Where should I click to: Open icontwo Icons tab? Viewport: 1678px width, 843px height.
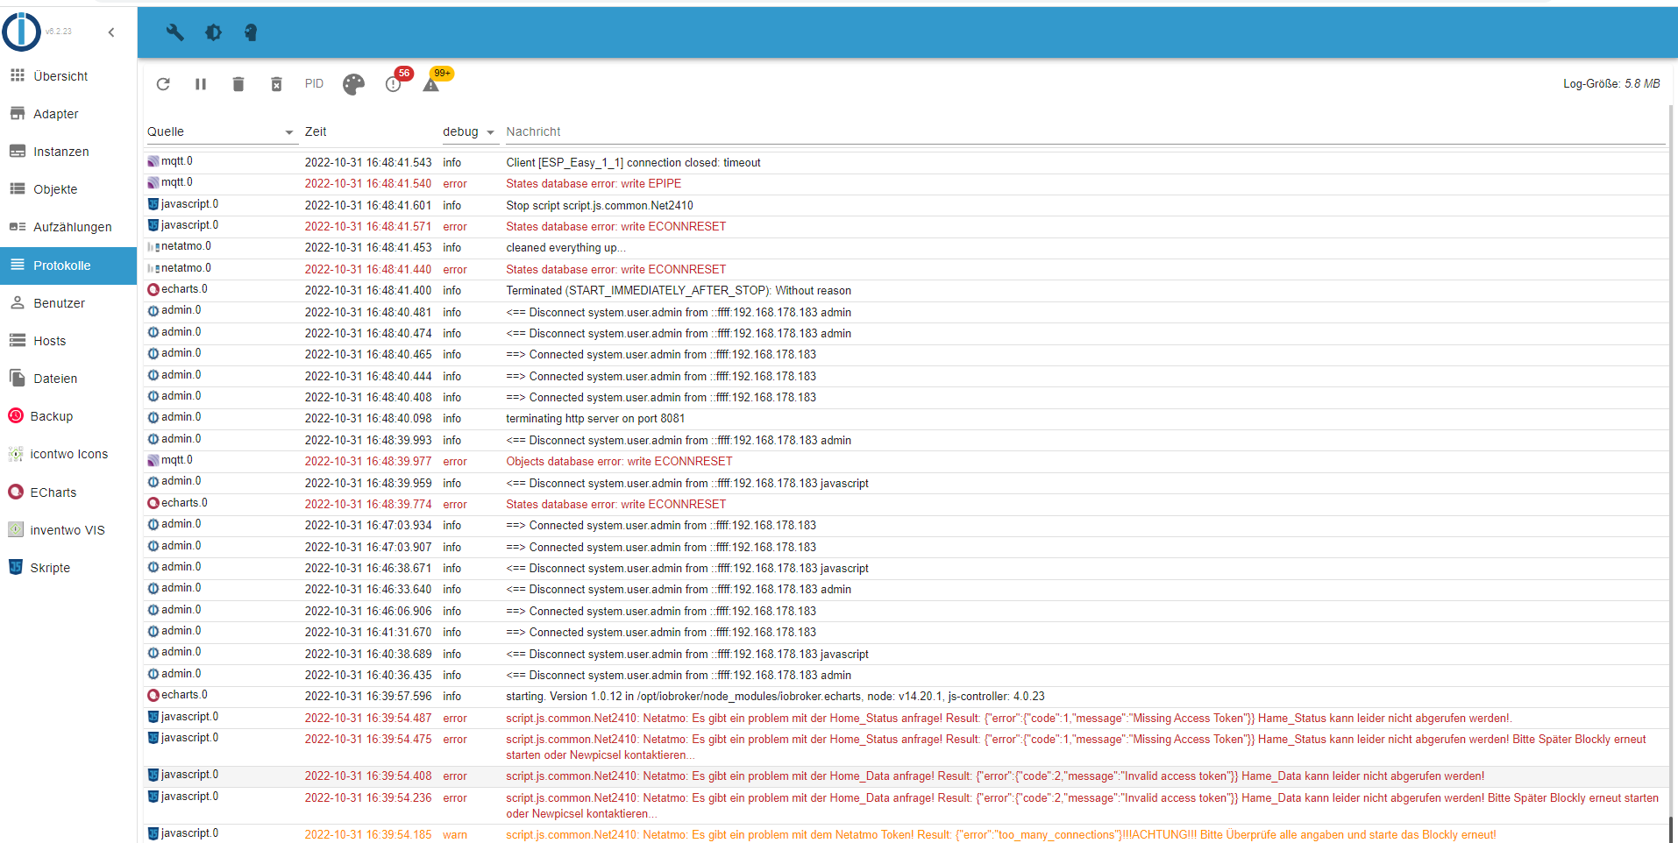tap(68, 454)
